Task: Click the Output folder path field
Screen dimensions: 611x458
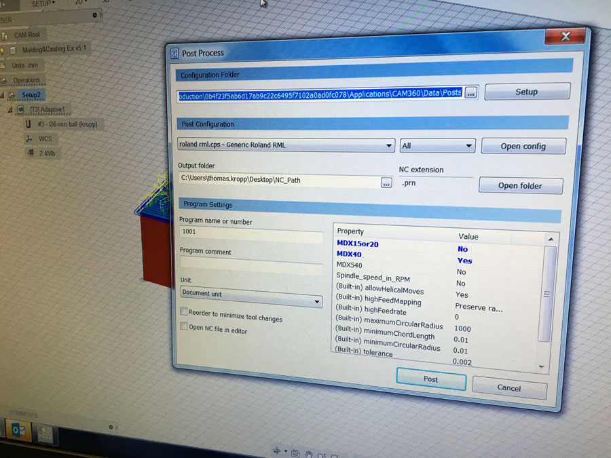Action: click(280, 180)
